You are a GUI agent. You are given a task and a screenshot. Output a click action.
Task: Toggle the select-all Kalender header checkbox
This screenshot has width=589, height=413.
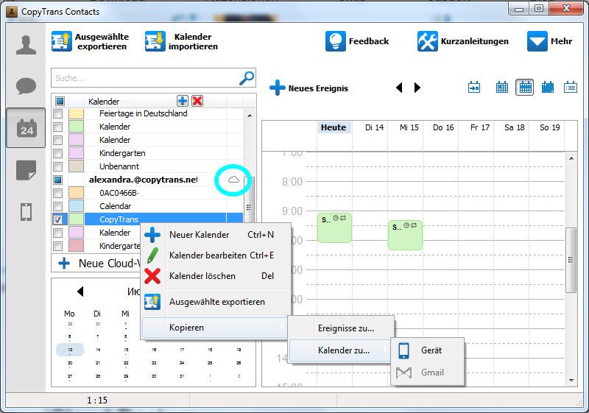(x=60, y=101)
